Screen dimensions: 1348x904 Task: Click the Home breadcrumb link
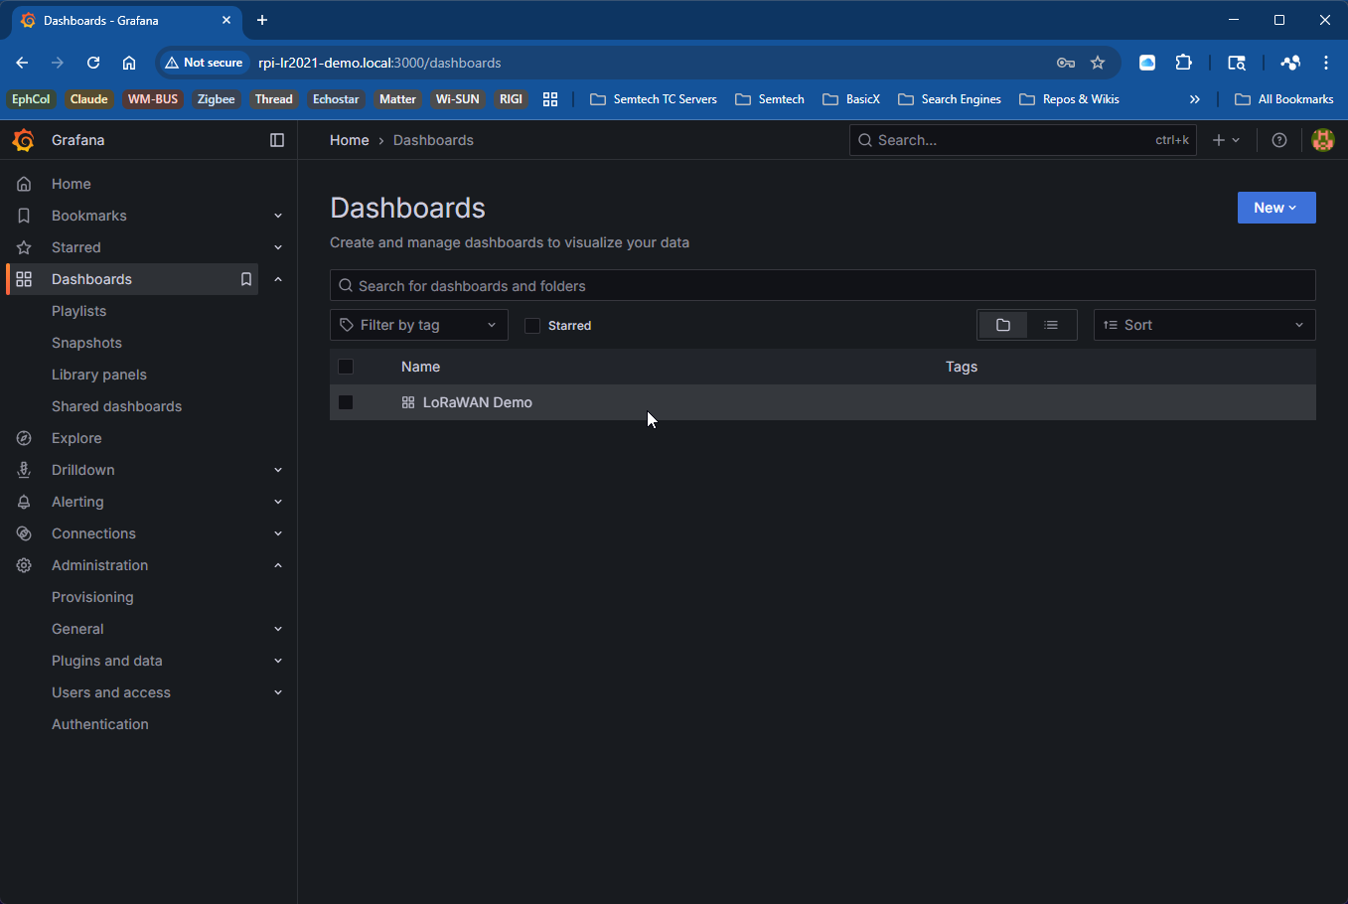[x=350, y=140]
